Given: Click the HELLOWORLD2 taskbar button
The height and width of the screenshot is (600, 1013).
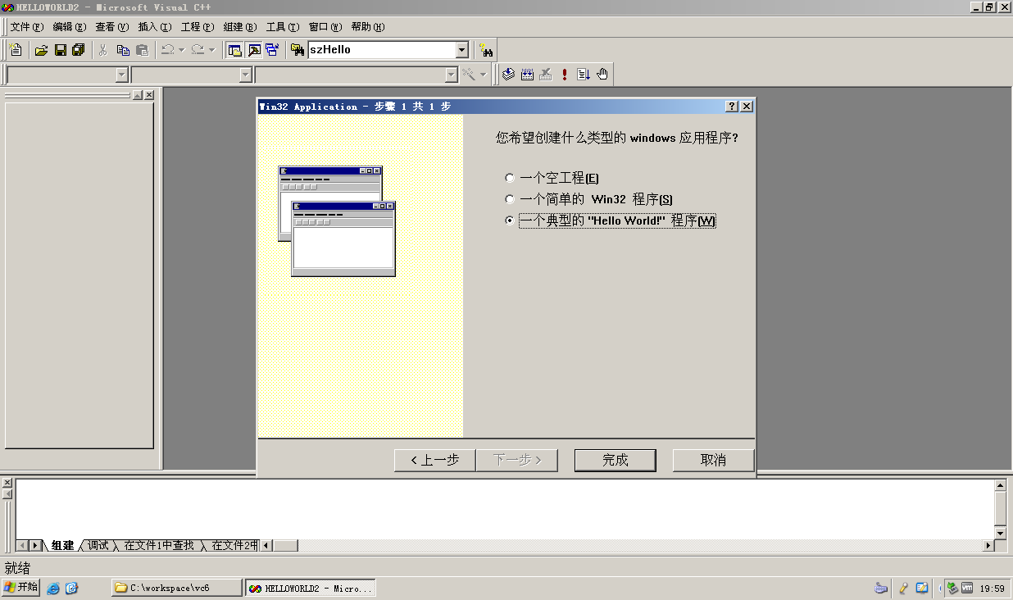Looking at the screenshot, I should coord(310,588).
